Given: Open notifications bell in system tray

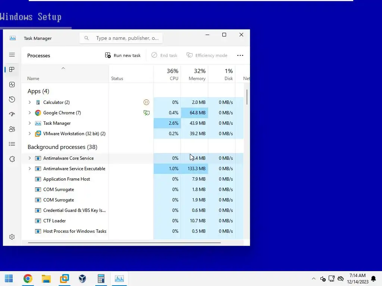Looking at the screenshot, I should coord(373,279).
